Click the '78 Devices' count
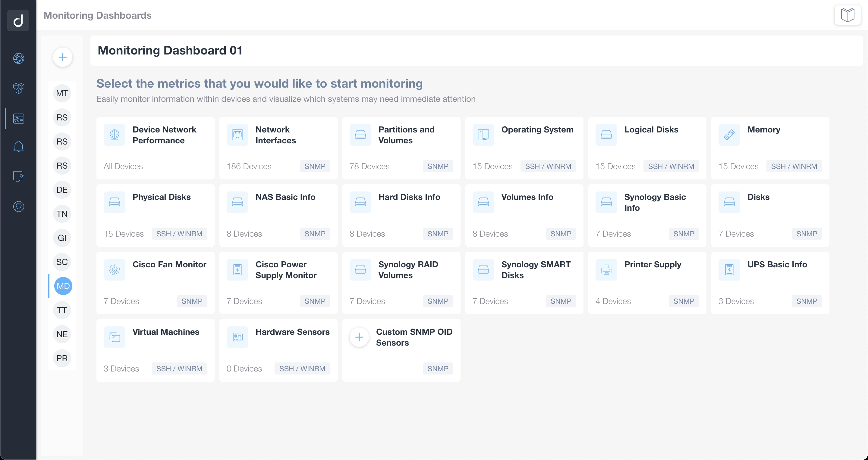Screen dimensions: 868x460 coord(369,166)
